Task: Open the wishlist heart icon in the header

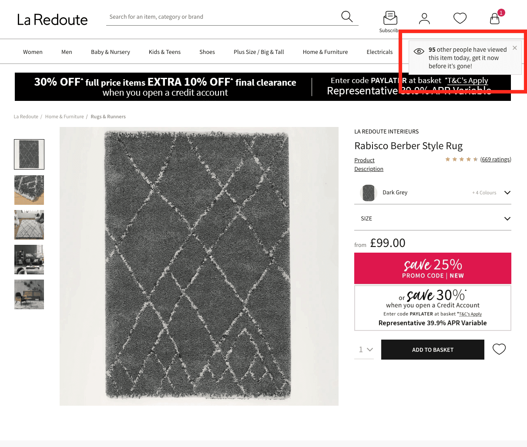Action: point(460,18)
